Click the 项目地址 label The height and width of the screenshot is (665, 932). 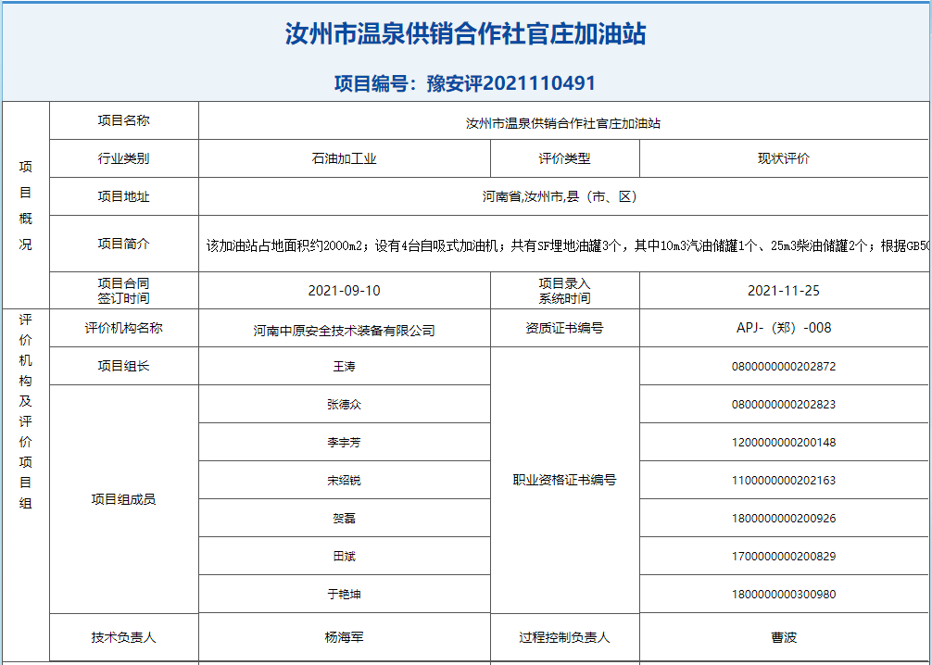click(123, 196)
